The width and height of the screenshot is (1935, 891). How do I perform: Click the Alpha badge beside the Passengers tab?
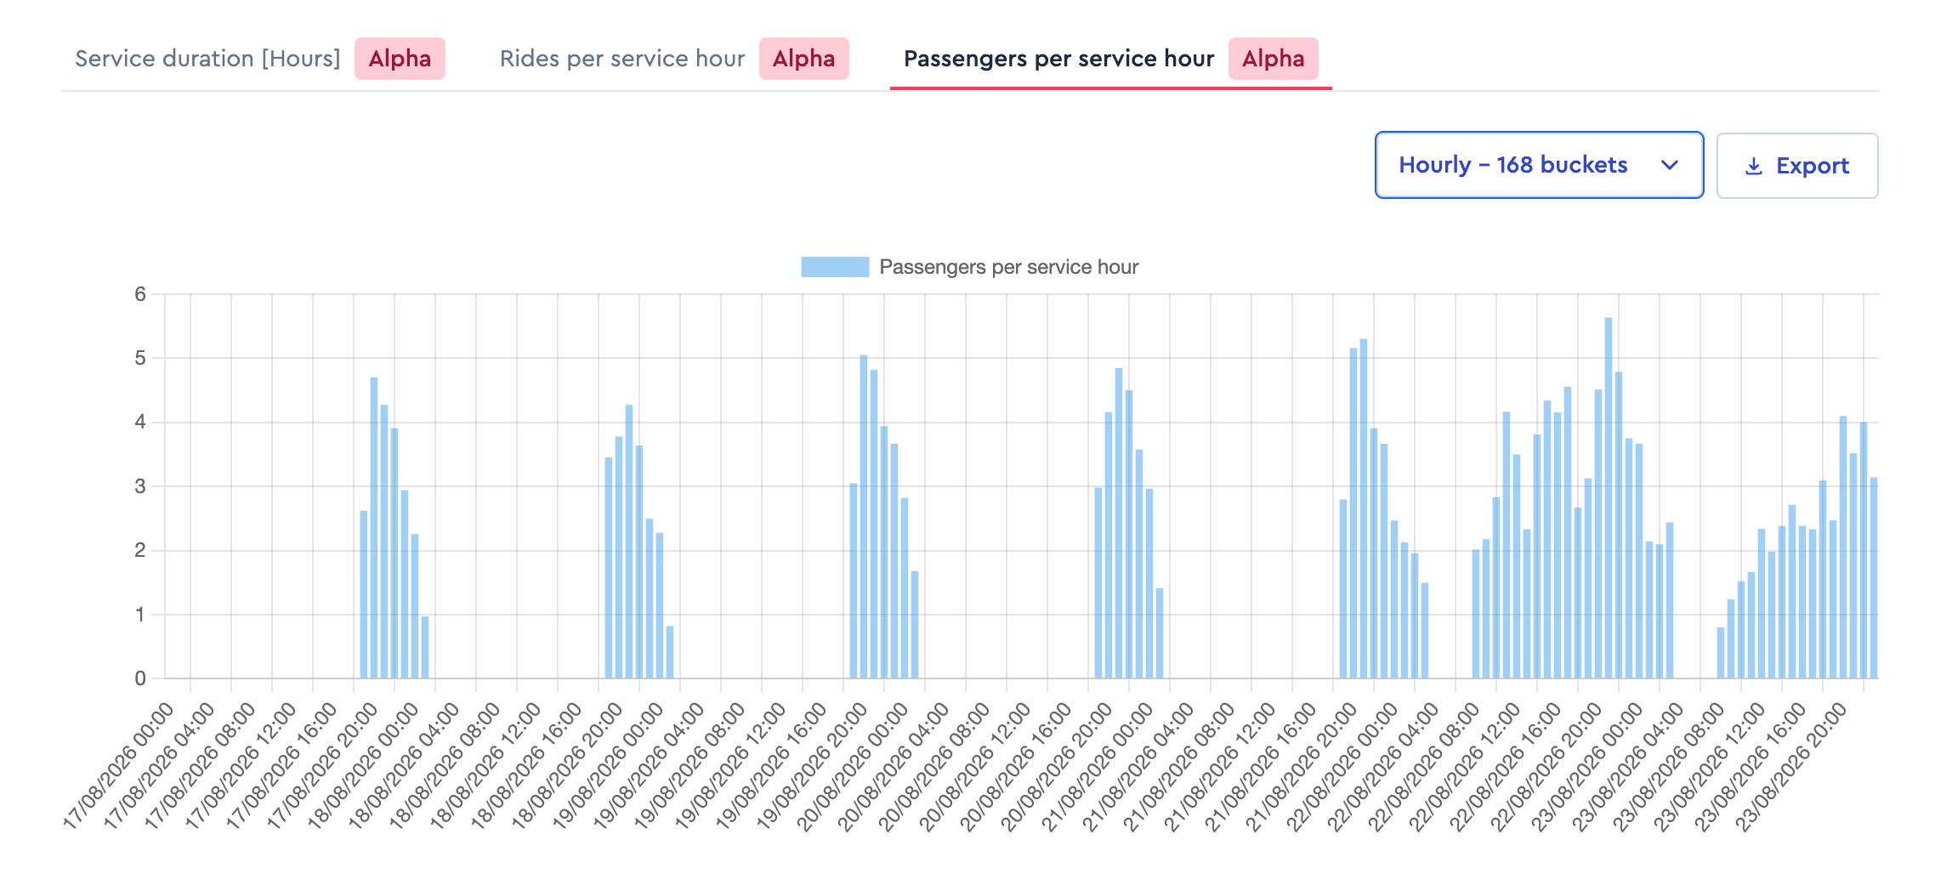coord(1274,59)
